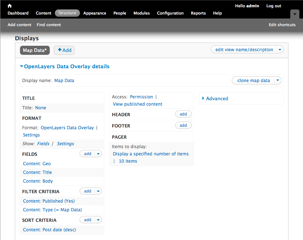Viewport: 303px width, 240px height.
Task: Open Filter Criteria add dropdown arrow
Action: pyautogui.click(x=98, y=191)
